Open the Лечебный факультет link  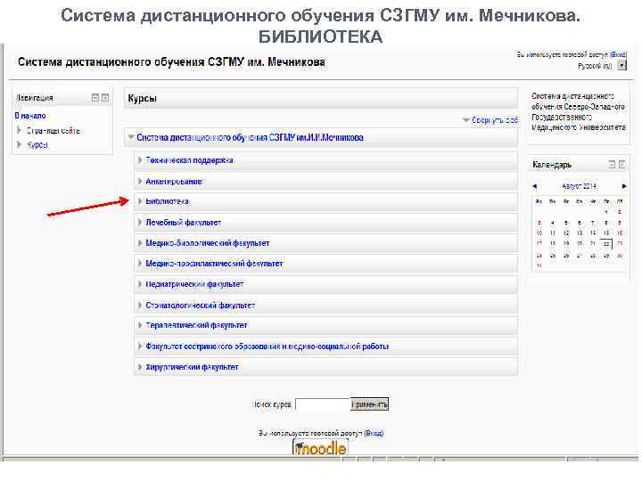(184, 223)
